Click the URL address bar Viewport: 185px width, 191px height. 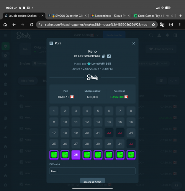pyautogui.click(x=96, y=24)
